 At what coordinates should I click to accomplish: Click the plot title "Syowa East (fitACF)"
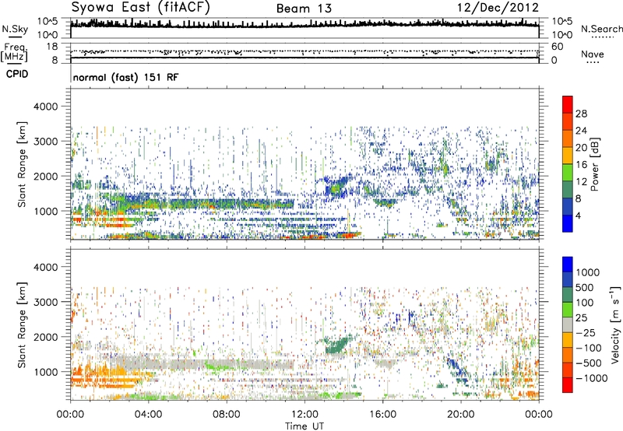tap(141, 7)
